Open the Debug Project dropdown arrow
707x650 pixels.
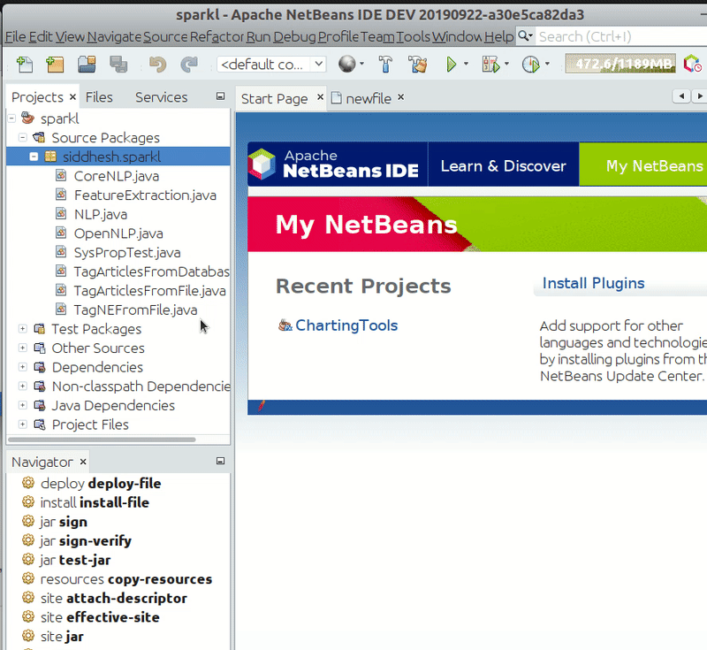point(506,64)
